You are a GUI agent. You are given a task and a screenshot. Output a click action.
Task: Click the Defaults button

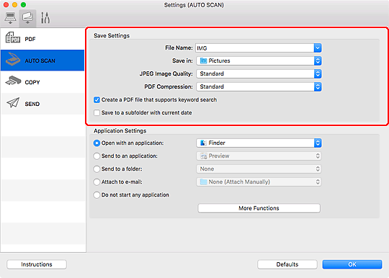(x=287, y=264)
